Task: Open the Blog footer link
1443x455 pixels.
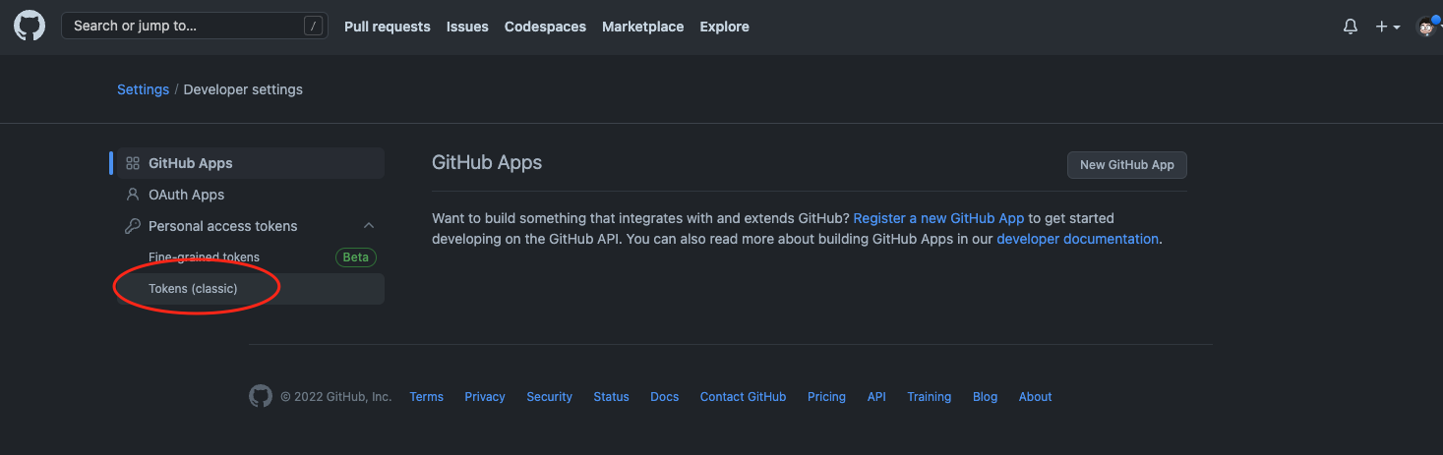Action: [985, 397]
